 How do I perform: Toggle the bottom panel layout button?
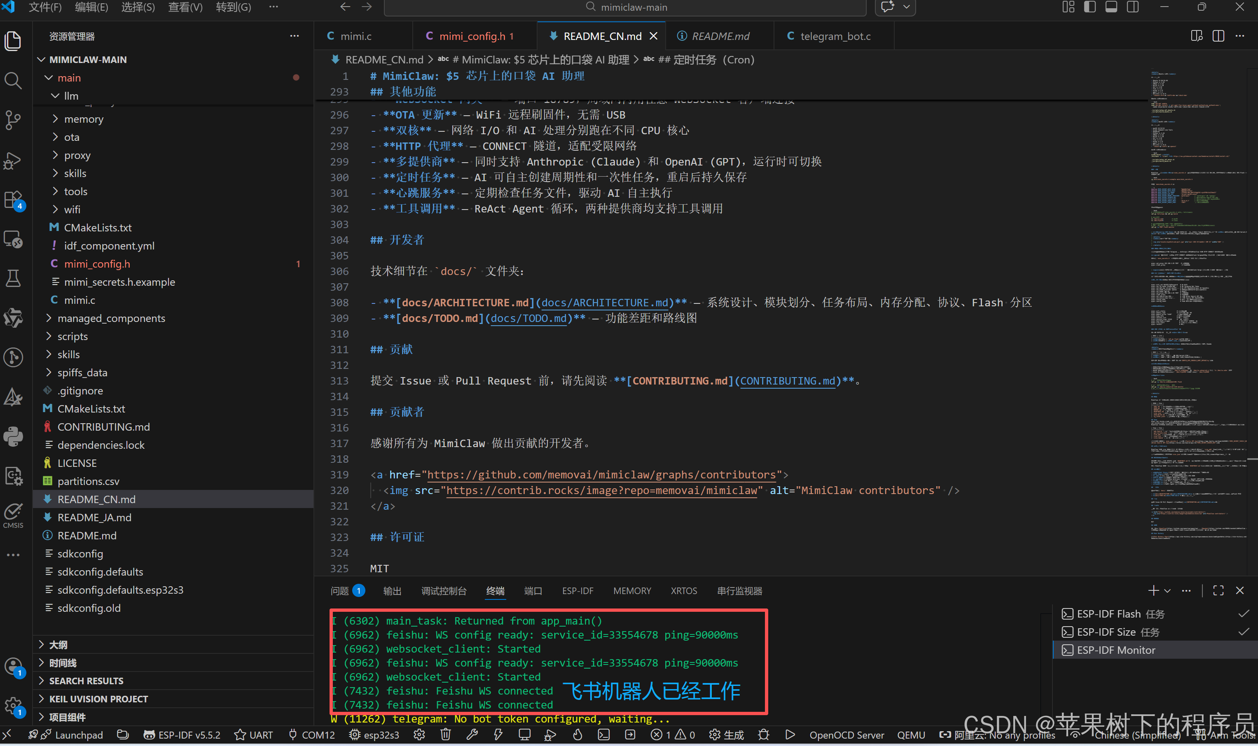point(1111,7)
